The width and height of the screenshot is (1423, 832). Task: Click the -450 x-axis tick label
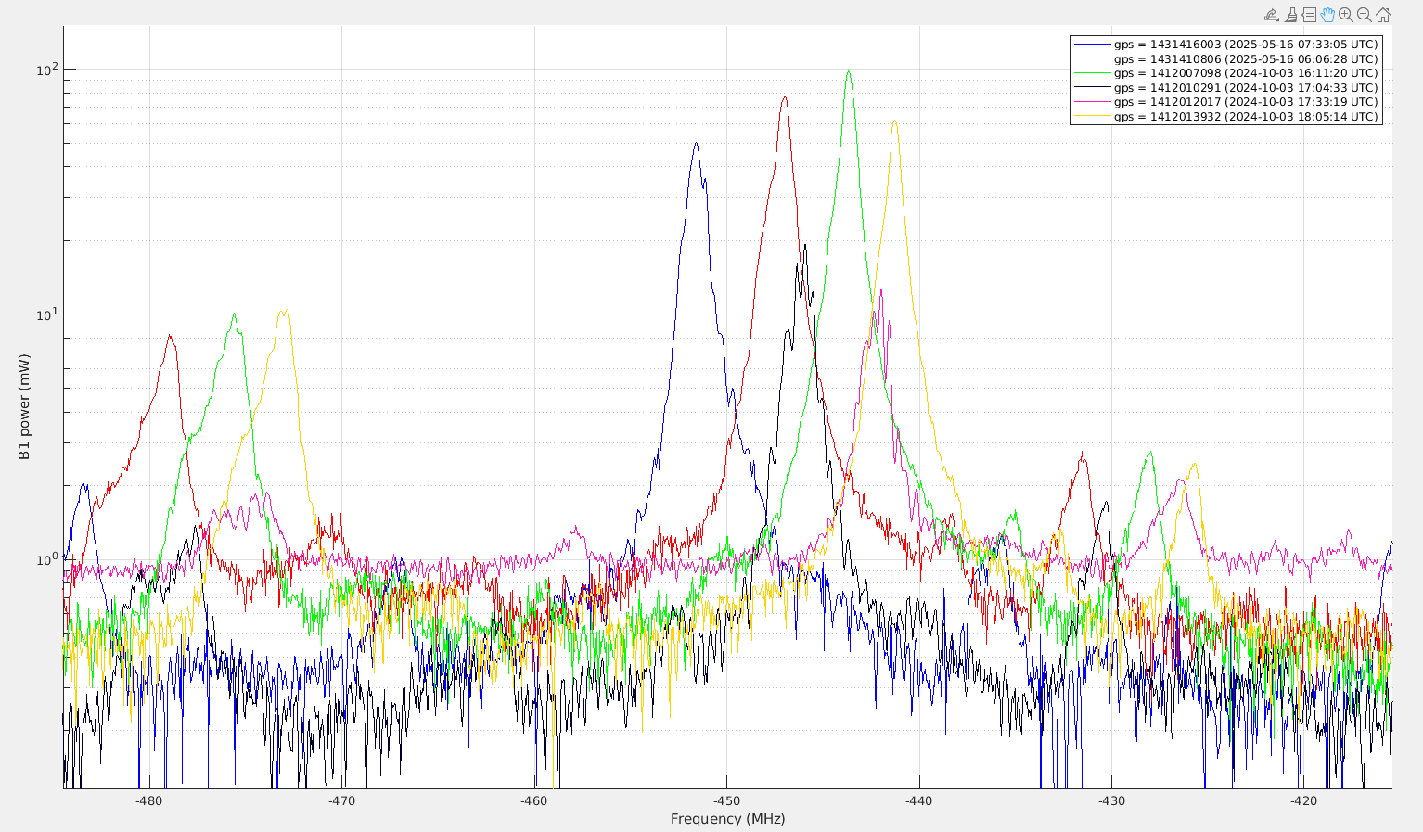click(x=727, y=800)
